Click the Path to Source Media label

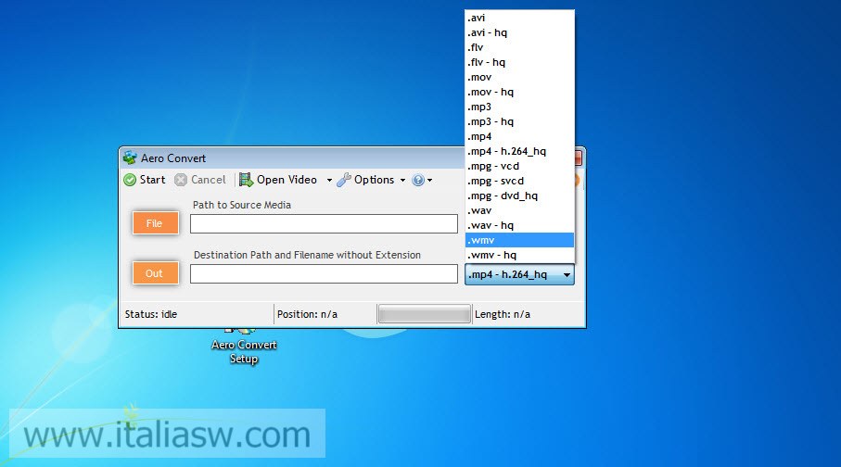242,205
